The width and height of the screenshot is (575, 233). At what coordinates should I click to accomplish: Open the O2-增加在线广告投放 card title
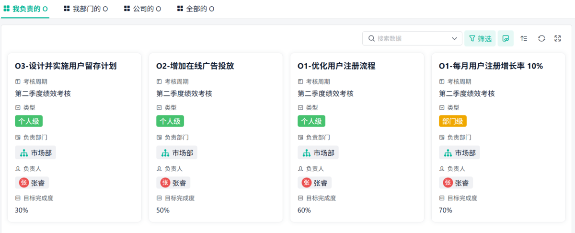tap(195, 66)
